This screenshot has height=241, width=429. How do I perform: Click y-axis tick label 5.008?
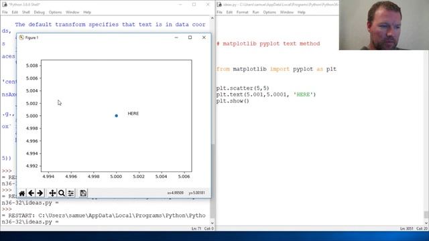tap(32, 66)
